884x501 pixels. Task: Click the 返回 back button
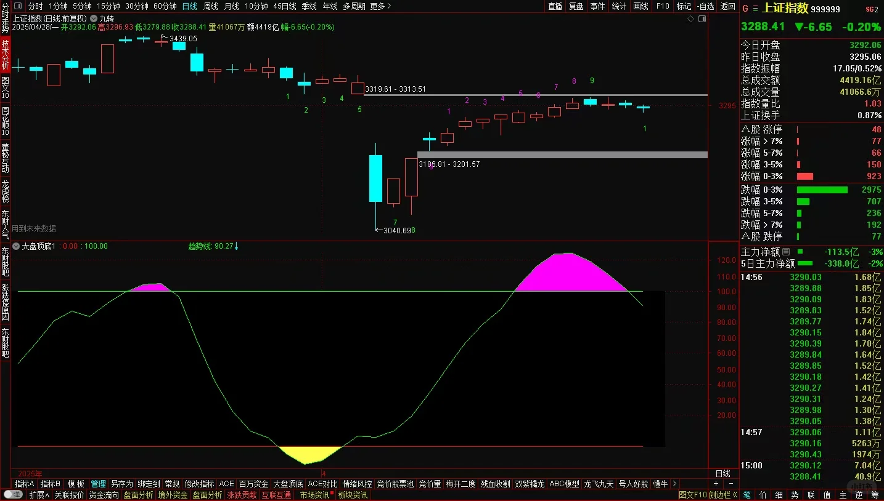point(728,6)
